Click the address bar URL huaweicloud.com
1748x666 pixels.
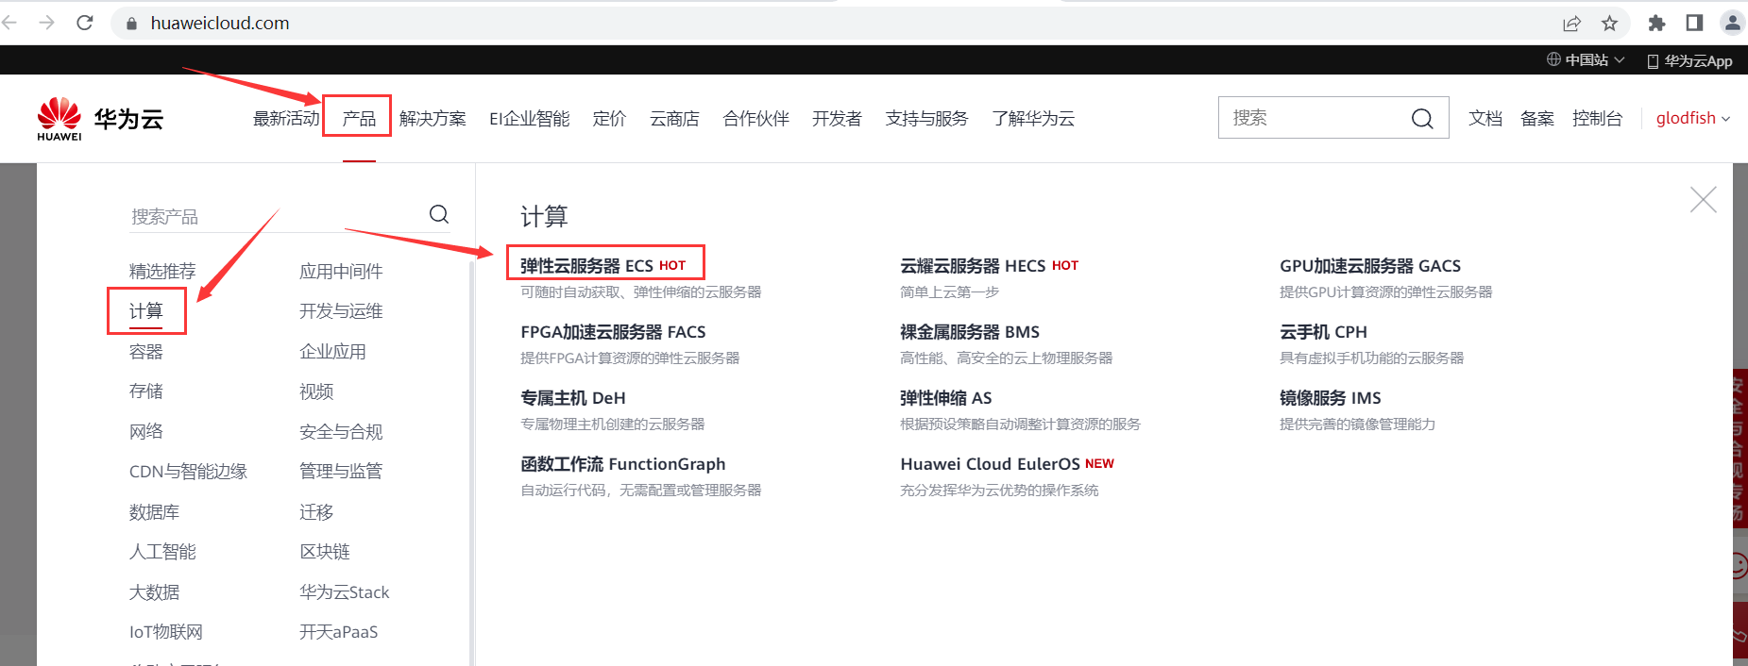[x=220, y=23]
